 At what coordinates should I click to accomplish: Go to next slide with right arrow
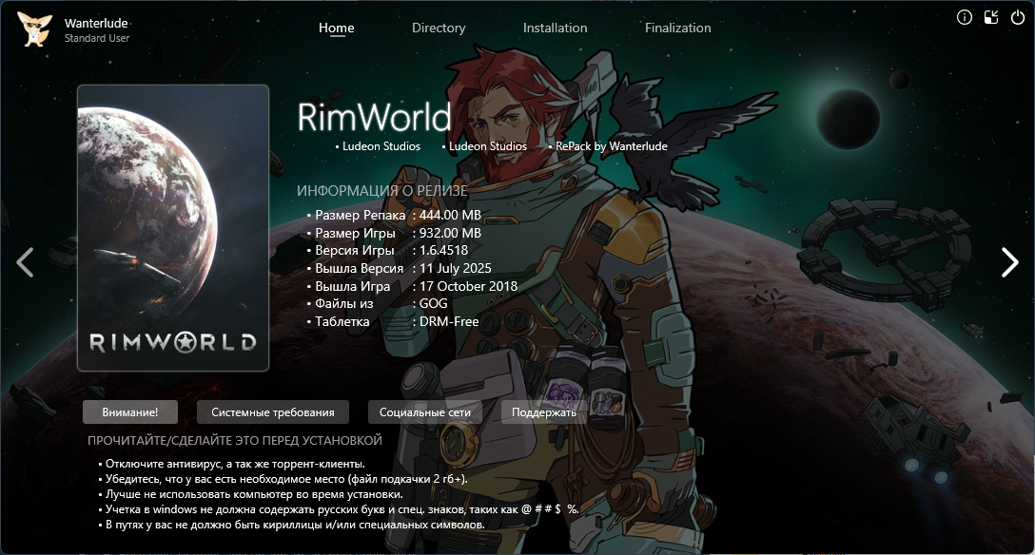point(1009,262)
